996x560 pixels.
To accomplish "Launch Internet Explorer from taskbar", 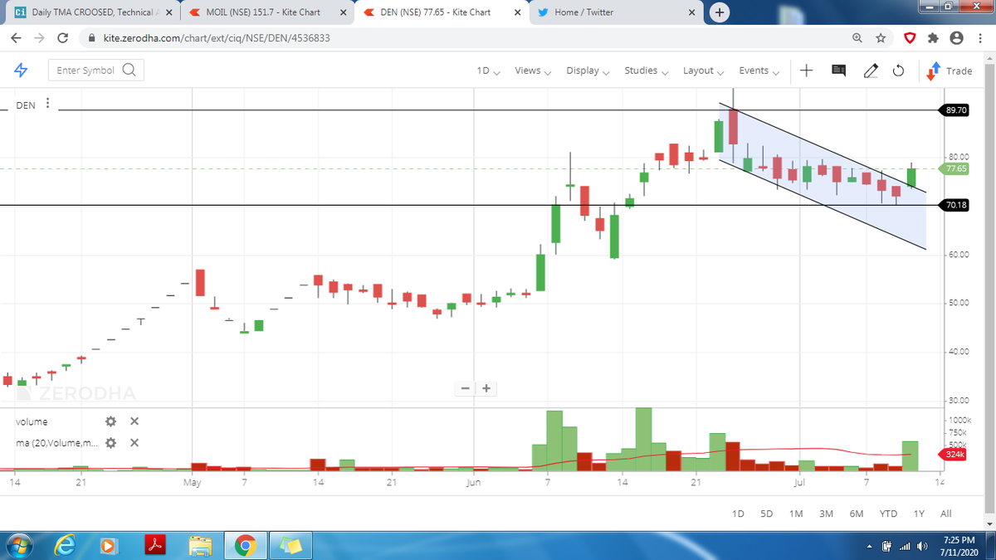I will [65, 546].
